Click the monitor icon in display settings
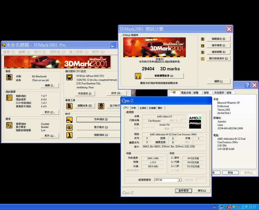The width and height of the screenshot is (259, 210). [x=69, y=77]
